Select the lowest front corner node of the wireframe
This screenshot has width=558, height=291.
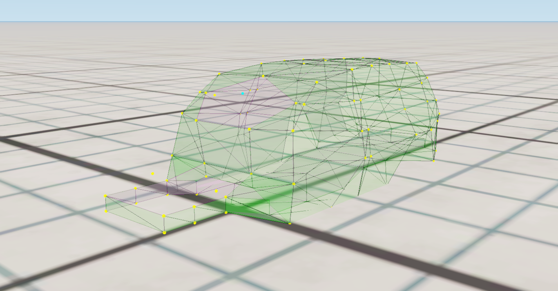pos(165,233)
